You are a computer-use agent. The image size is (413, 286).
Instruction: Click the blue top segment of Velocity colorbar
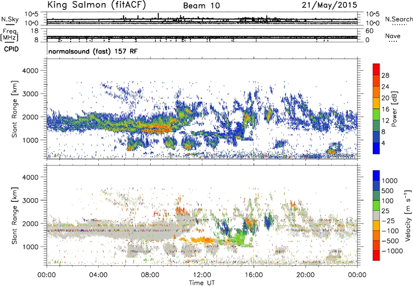(376, 176)
